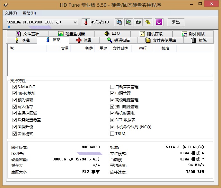Click the 512 字节 sector size value
This screenshot has width=221, height=188.
tap(91, 172)
